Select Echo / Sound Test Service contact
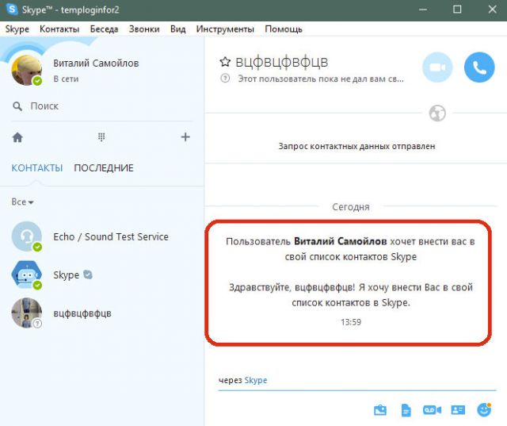Viewport: 507px width, 426px height. point(102,236)
